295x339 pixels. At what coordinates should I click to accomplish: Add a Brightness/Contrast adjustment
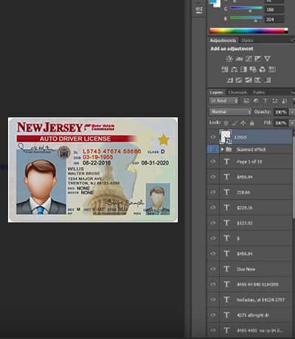coord(229,58)
